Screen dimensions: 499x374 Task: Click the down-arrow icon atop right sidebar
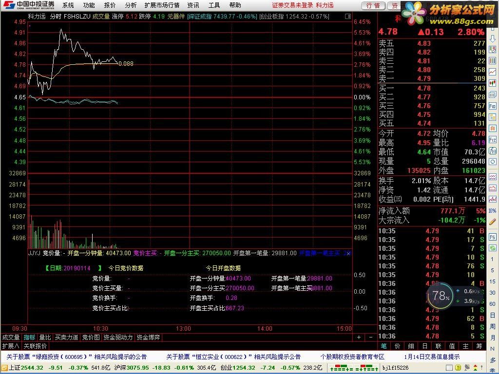pos(492,39)
